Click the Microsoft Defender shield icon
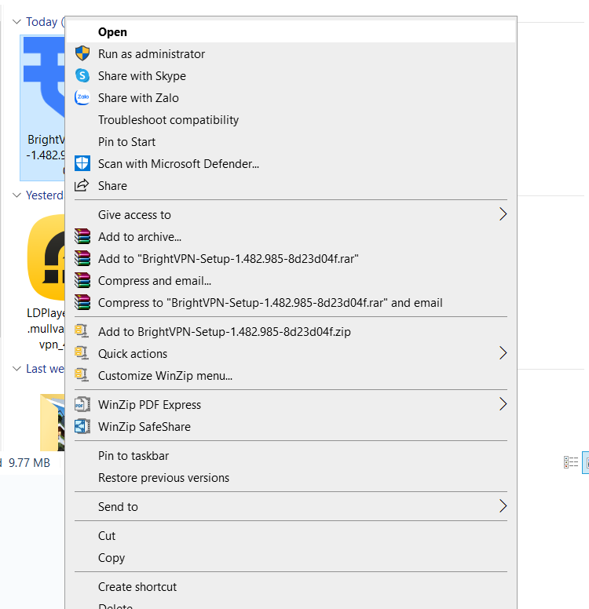This screenshot has height=609, width=589. (x=82, y=164)
